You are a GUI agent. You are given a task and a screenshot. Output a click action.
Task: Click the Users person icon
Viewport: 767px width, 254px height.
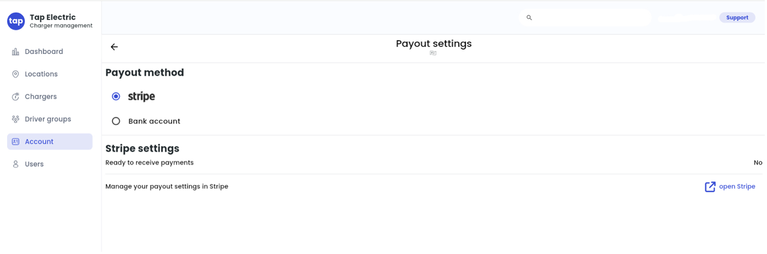pos(15,164)
